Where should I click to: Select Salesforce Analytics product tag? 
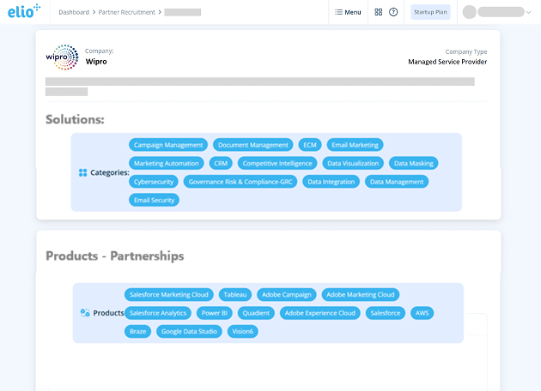pyautogui.click(x=158, y=313)
